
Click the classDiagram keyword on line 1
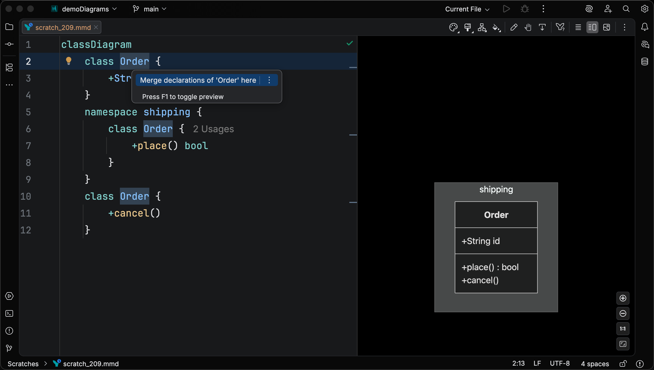pos(96,44)
